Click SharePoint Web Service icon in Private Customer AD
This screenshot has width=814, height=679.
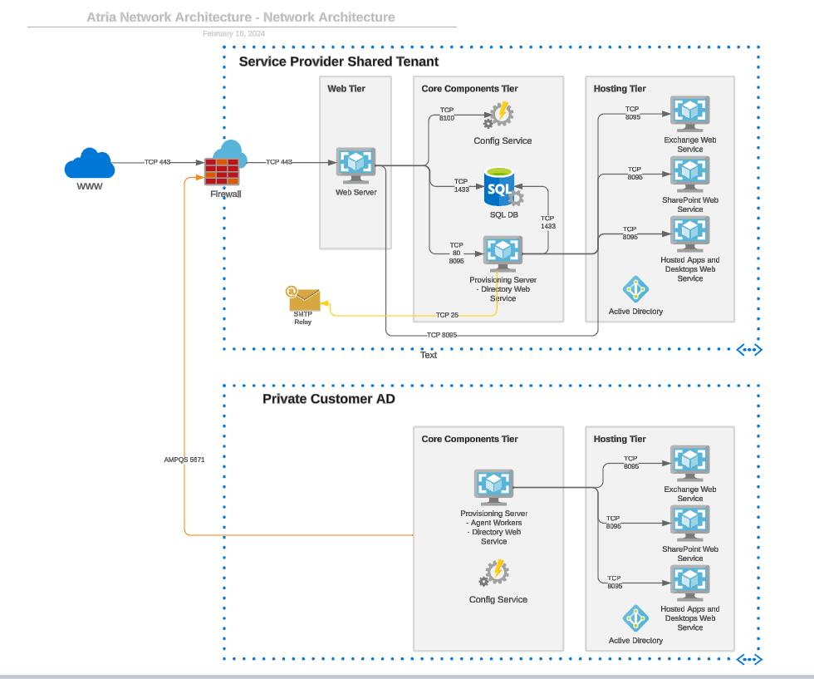point(690,523)
